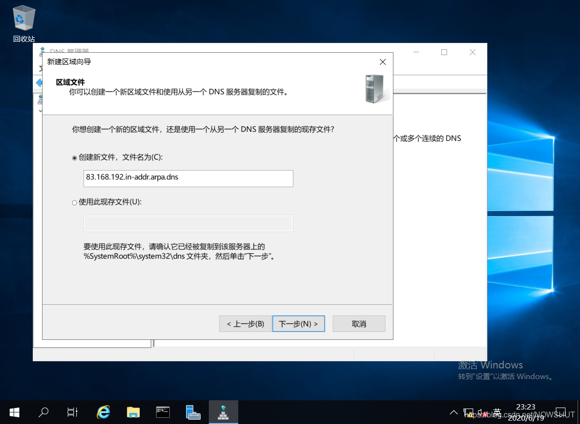Viewport: 580px width, 424px height.
Task: Launch Internet Explorer from the taskbar
Action: click(x=103, y=412)
